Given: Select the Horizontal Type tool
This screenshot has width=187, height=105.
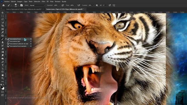Looking at the screenshot, I should pyautogui.click(x=3, y=65).
